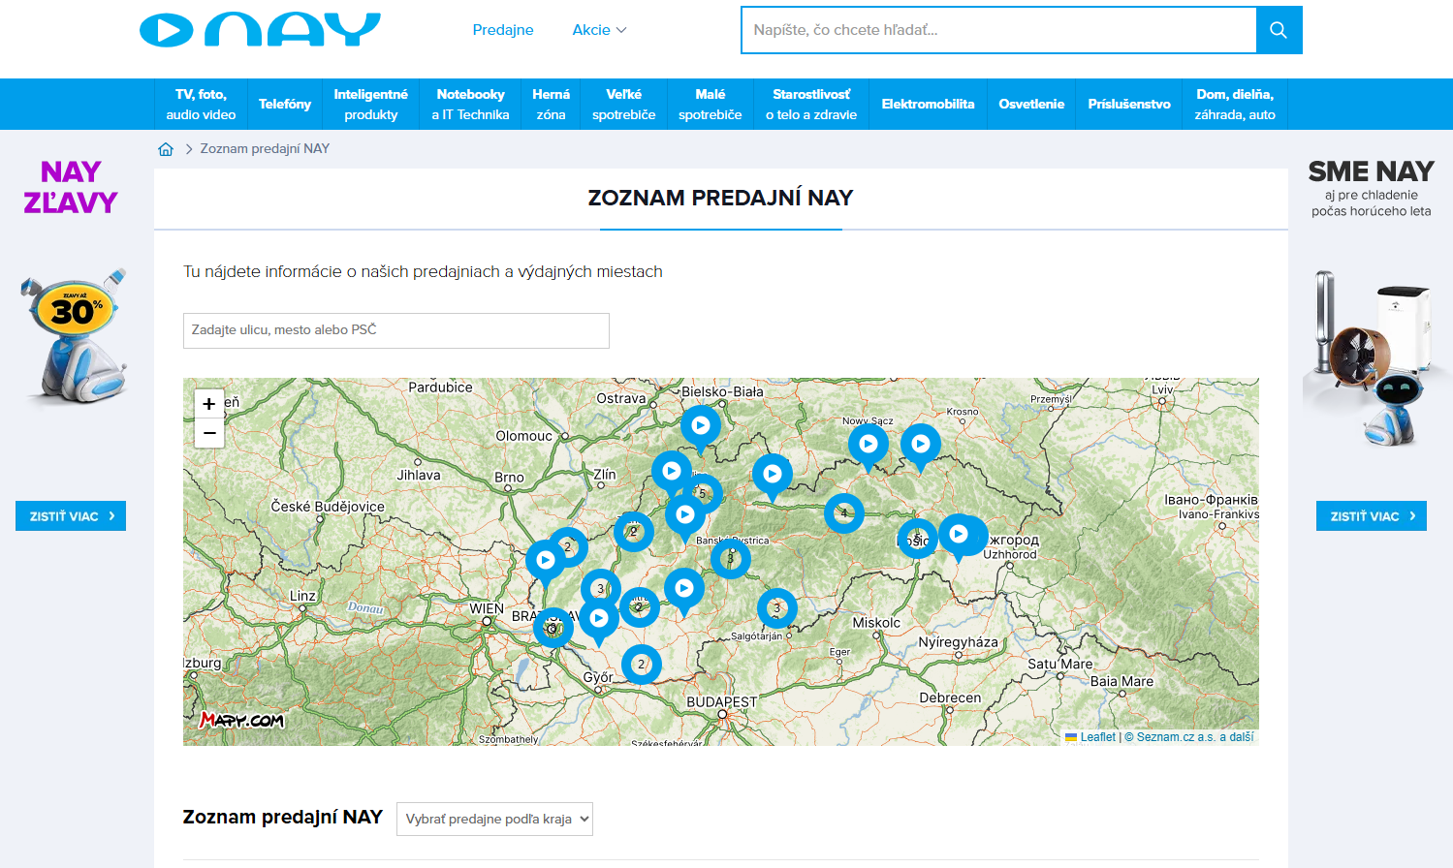
Task: Select the store pin below Nowy Sącz
Action: click(869, 447)
